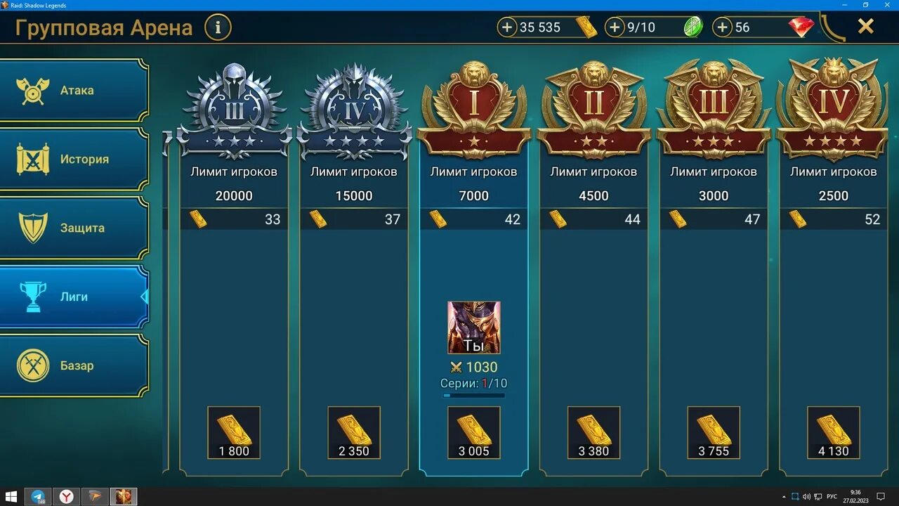Viewport: 899px width, 506px height.
Task: Refill arena tokens with plus button
Action: [x=615, y=27]
